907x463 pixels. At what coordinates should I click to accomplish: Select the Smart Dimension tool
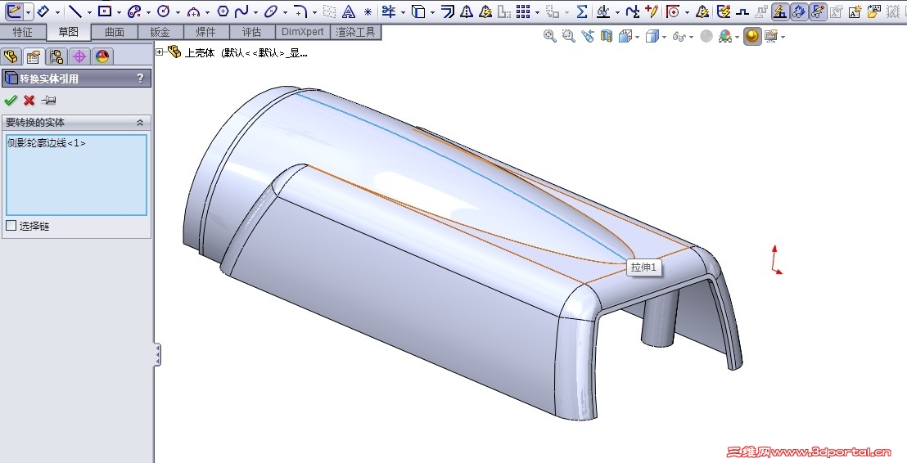point(43,11)
